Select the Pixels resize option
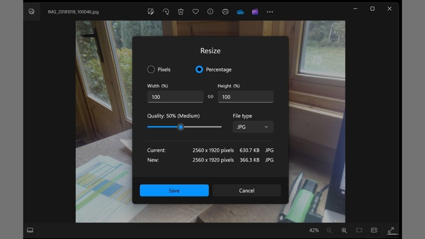This screenshot has width=425, height=239. click(x=151, y=69)
